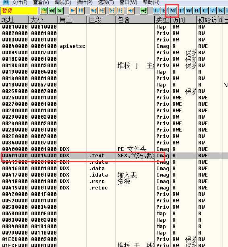Select the row at address 006B0000

coord(114,214)
